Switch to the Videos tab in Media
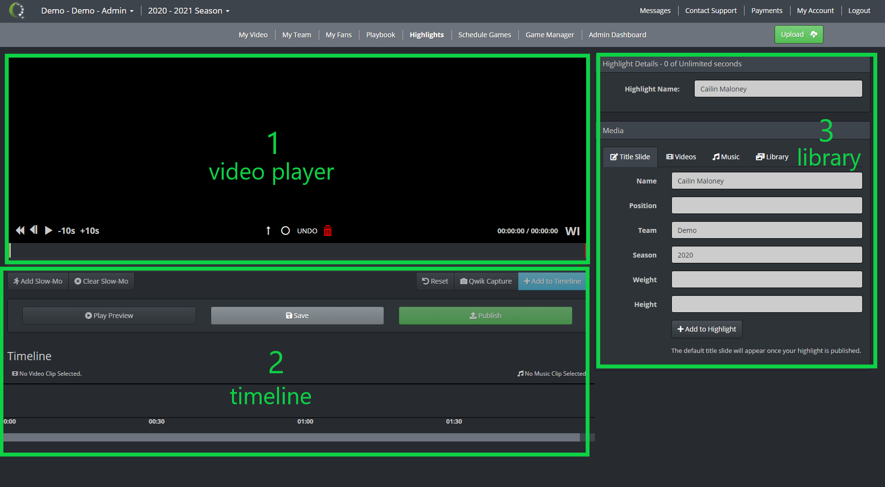Screen dimensions: 885x487 coord(681,156)
